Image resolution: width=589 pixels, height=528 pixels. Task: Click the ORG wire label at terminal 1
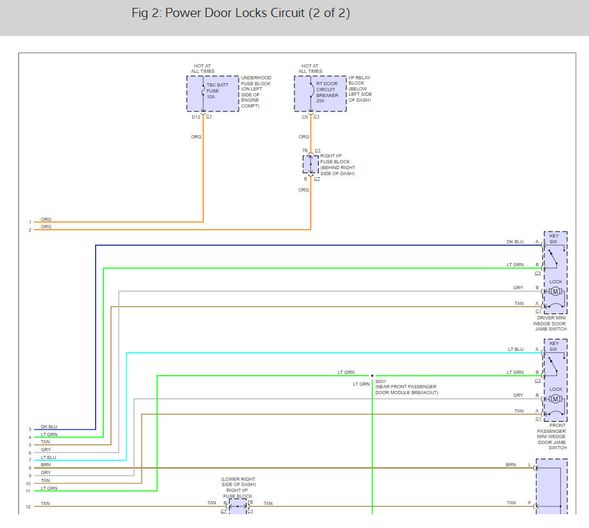coord(46,219)
